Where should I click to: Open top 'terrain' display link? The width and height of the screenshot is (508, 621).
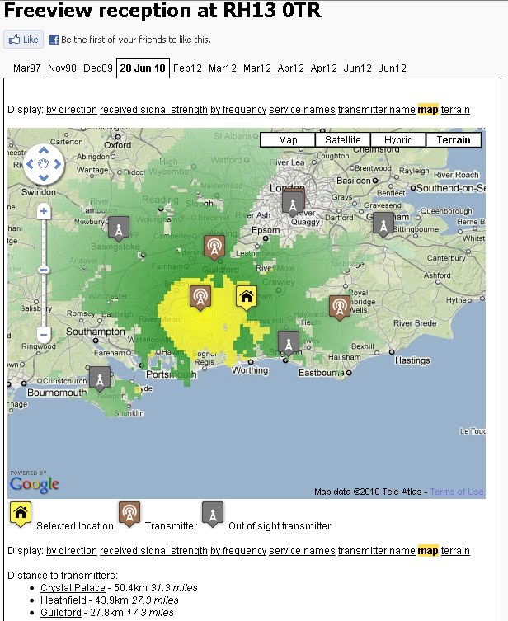pyautogui.click(x=455, y=110)
